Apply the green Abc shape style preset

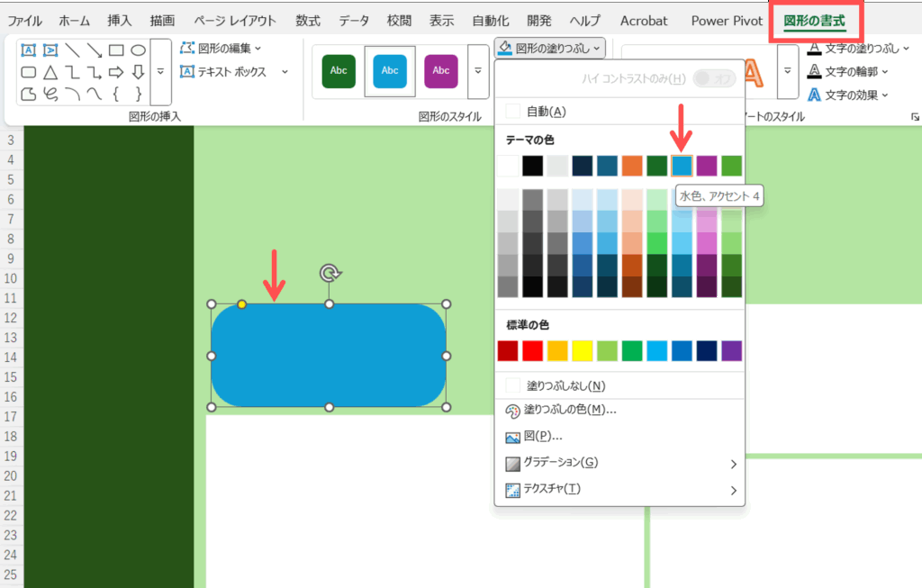pyautogui.click(x=339, y=70)
